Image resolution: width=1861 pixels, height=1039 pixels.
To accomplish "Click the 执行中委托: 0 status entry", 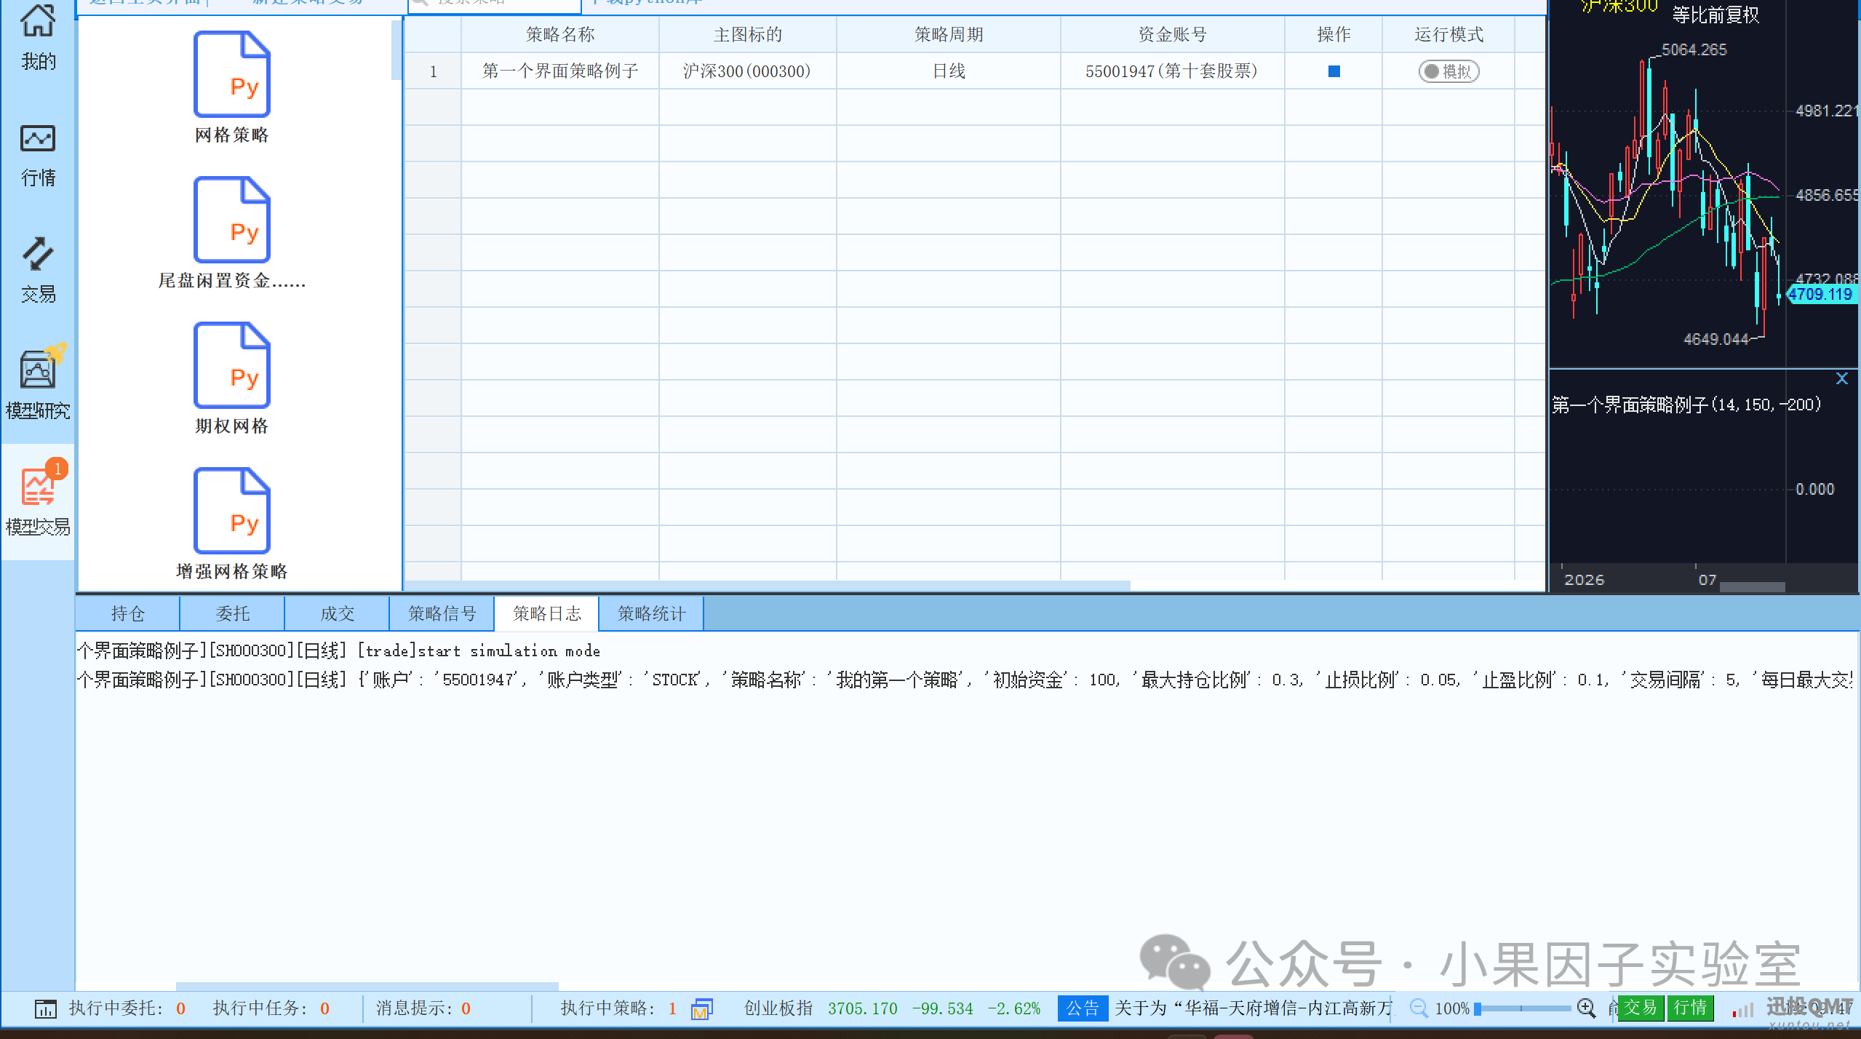I will tap(127, 1008).
